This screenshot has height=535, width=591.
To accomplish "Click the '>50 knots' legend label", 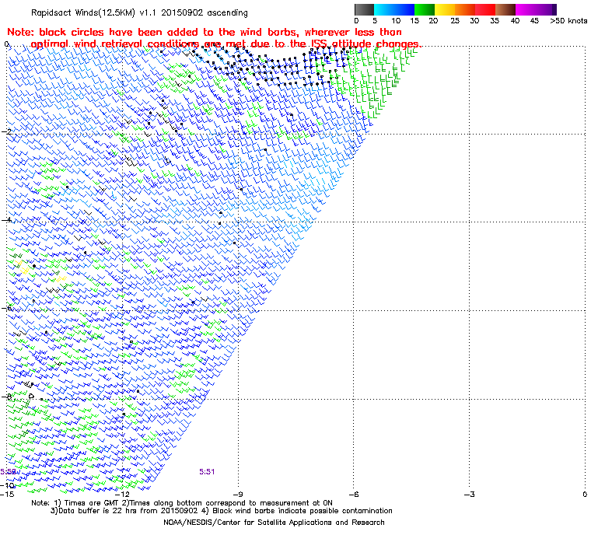I will (568, 21).
